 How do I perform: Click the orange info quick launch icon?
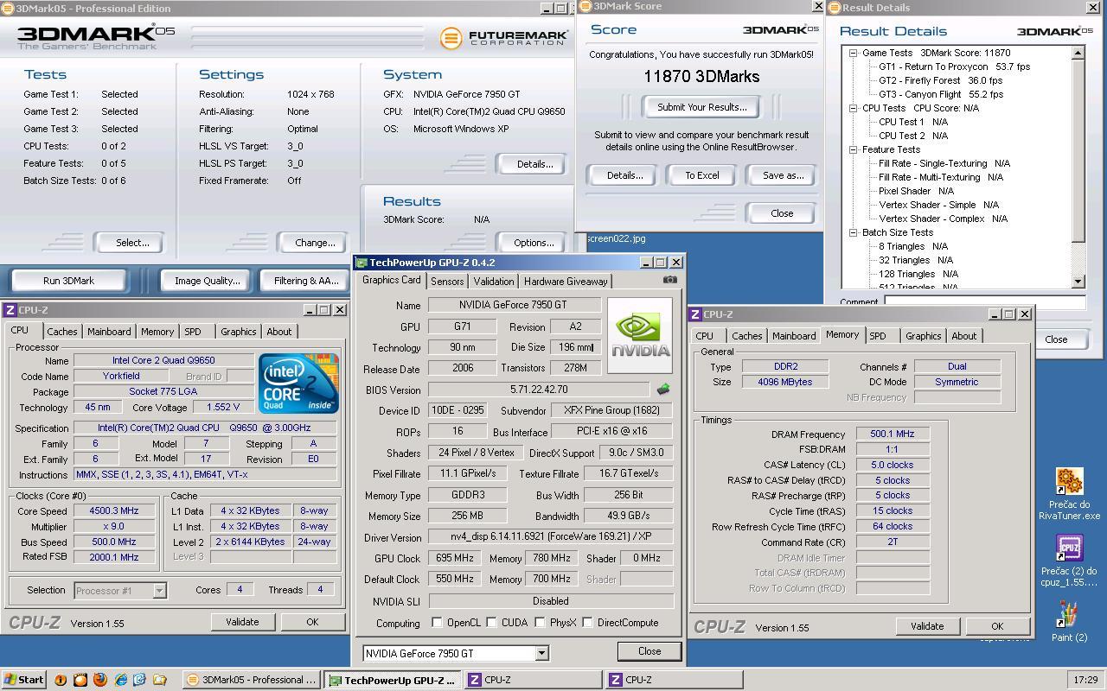(x=61, y=680)
